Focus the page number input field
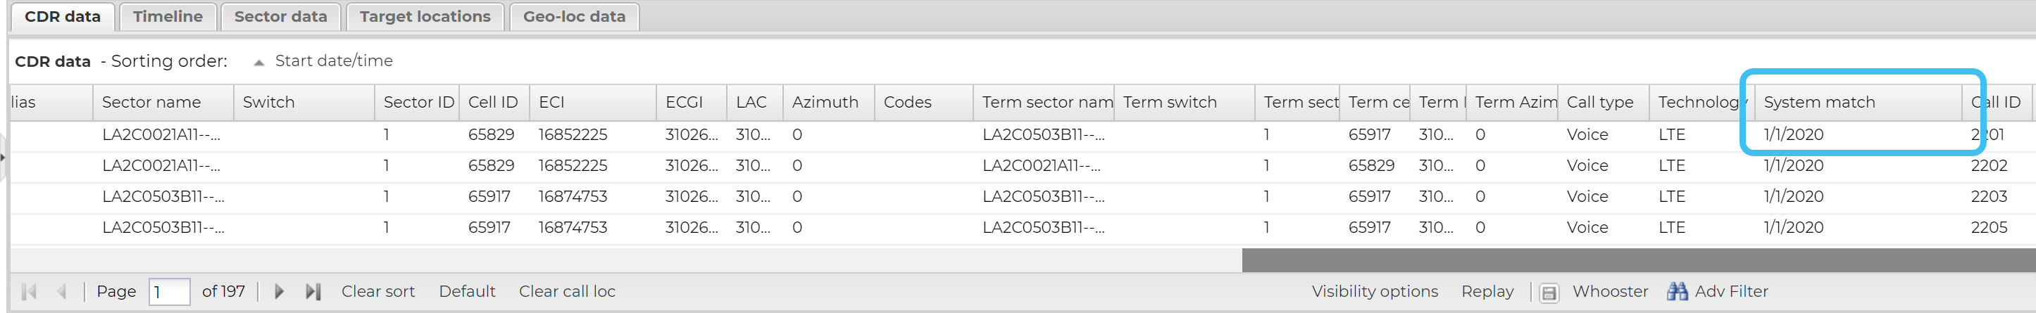Screen dimensions: 2036x313 tap(169, 292)
